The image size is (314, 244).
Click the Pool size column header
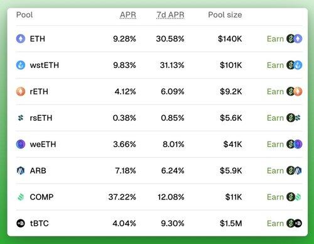point(225,15)
